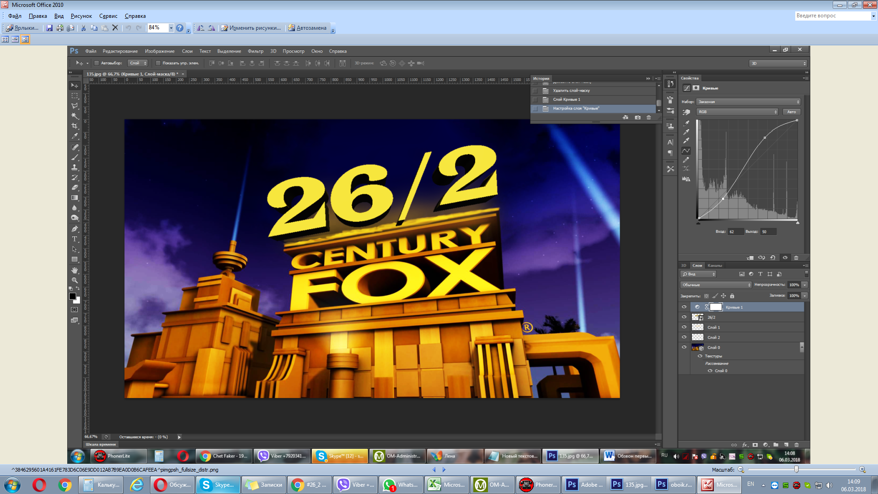Click the Save (floppy disk) icon

[x=49, y=28]
